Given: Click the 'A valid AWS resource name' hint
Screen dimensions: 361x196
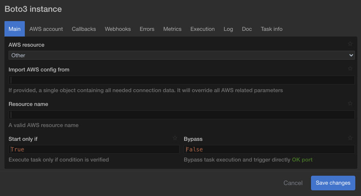Looking at the screenshot, I should point(43,125).
